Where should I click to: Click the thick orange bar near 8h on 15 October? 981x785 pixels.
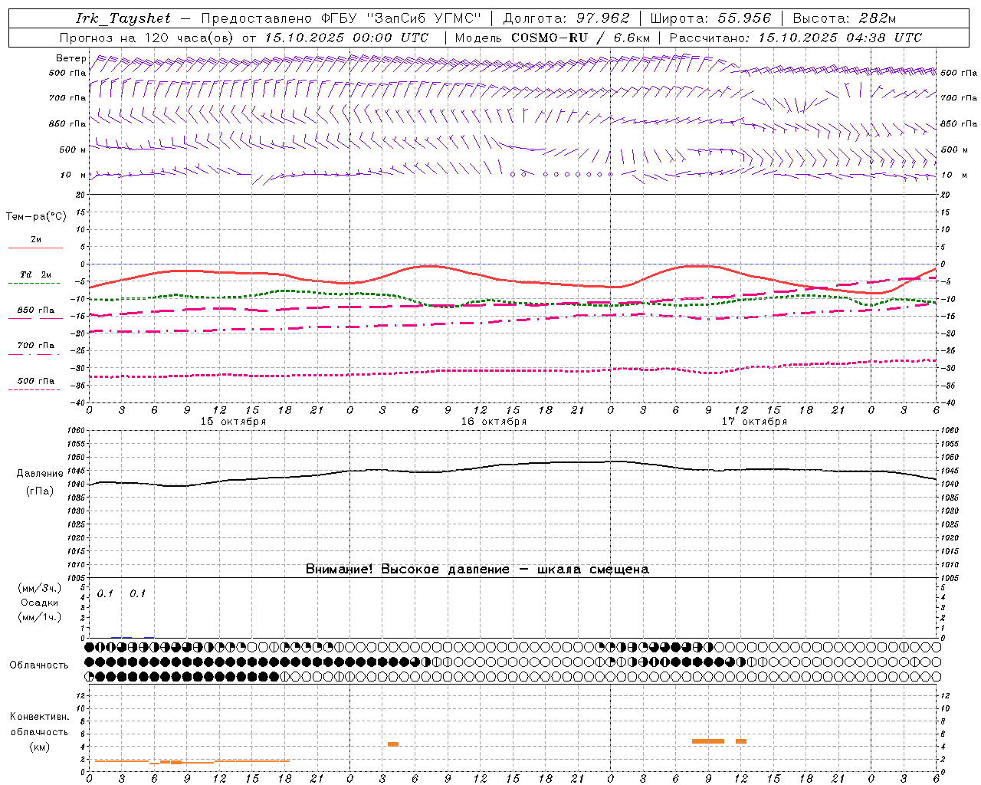tap(176, 762)
